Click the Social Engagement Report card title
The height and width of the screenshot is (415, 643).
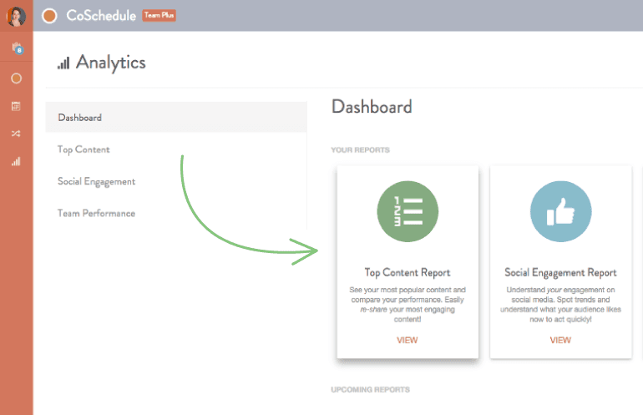pos(560,272)
